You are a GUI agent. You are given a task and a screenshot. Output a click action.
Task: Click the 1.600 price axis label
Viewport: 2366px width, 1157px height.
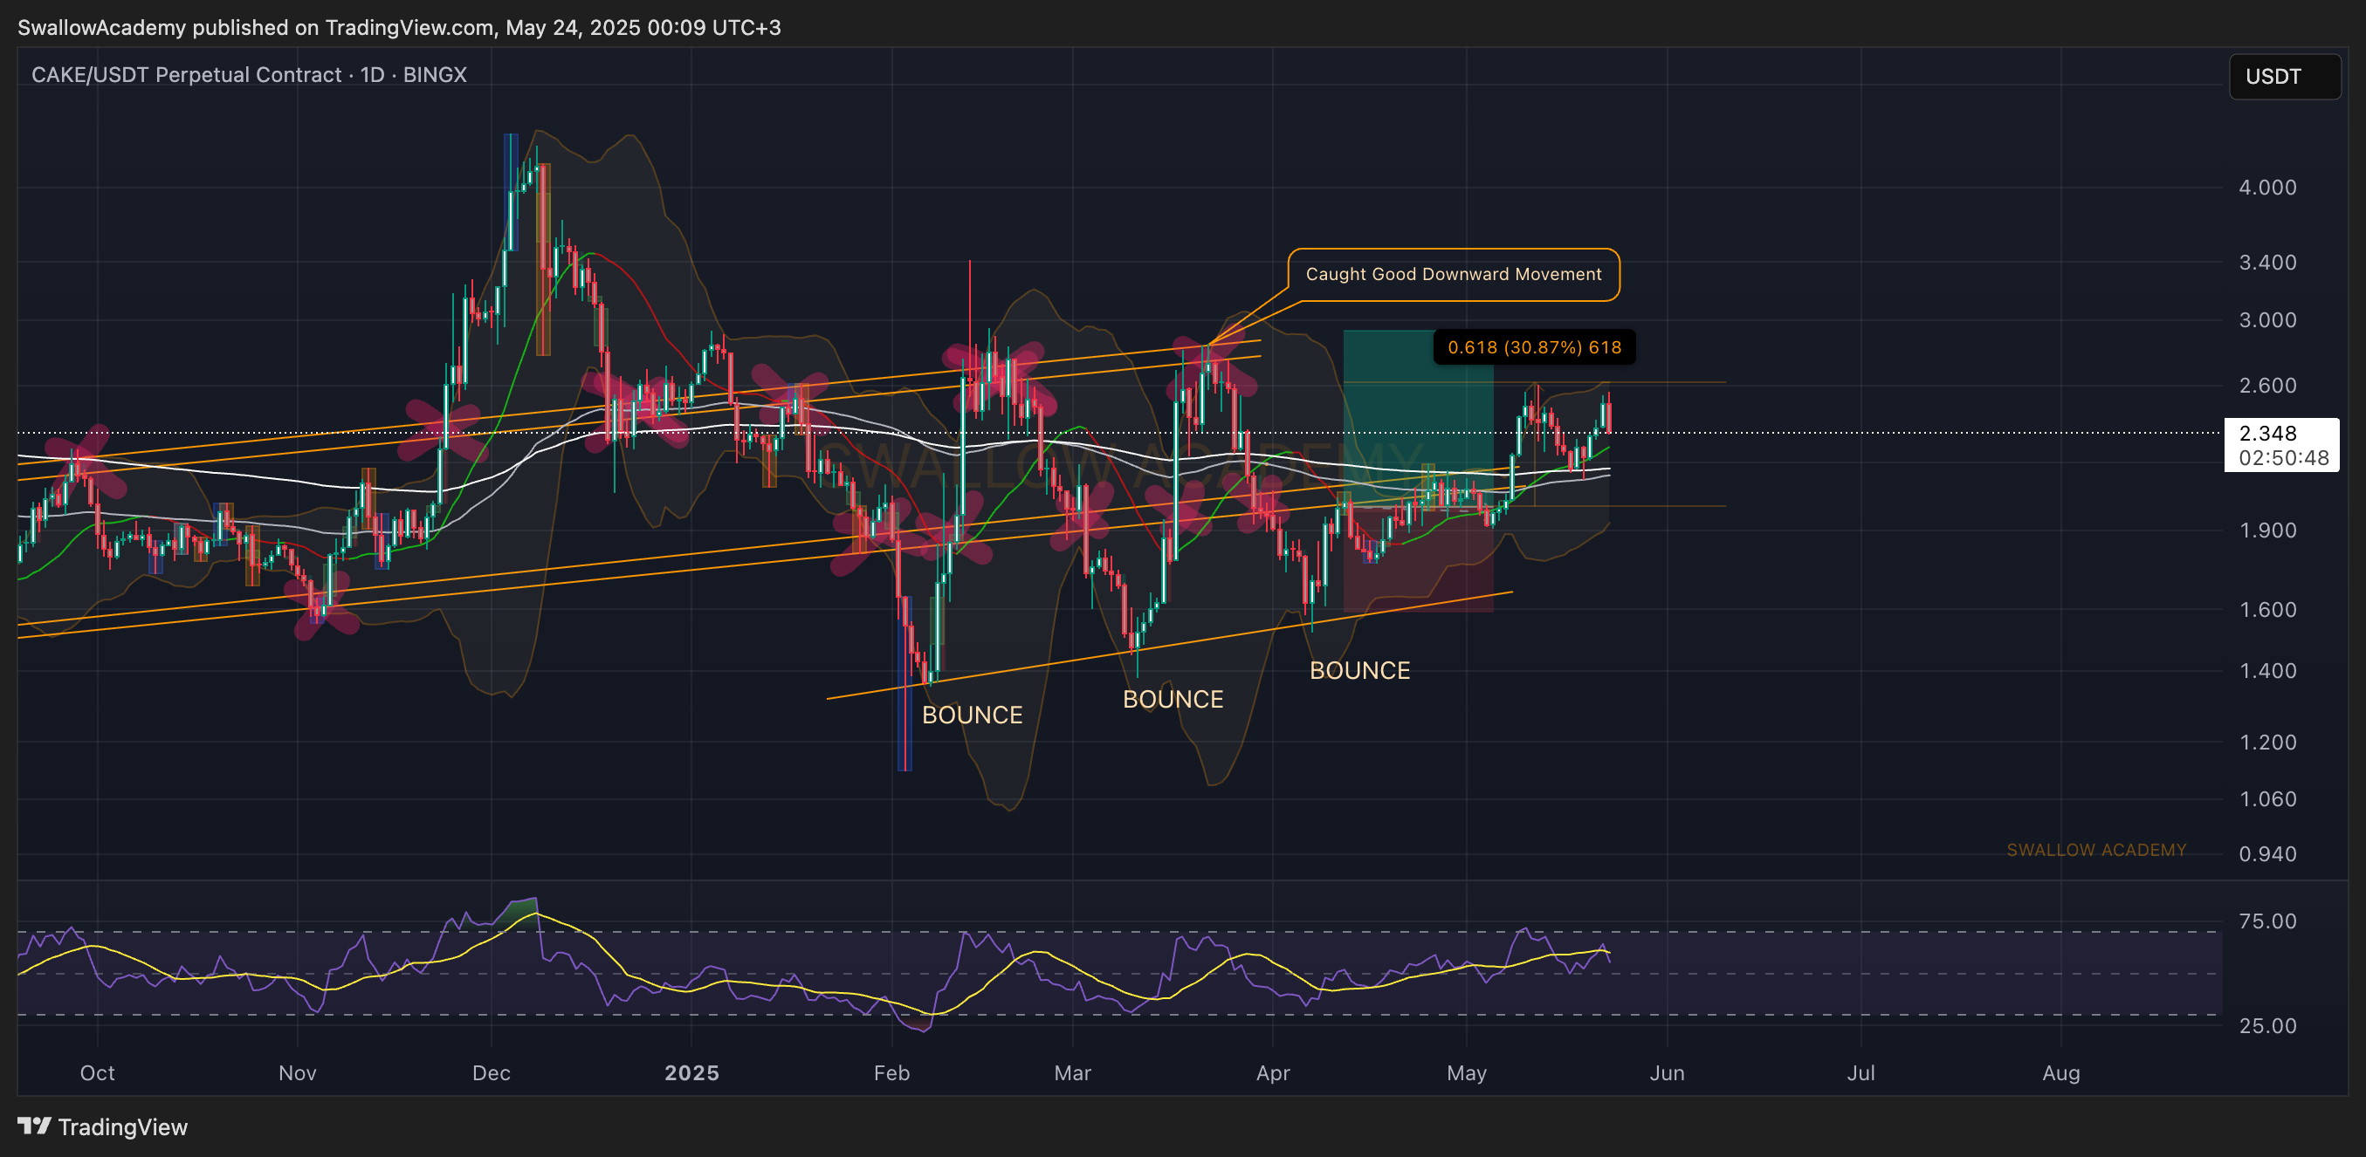pyautogui.click(x=2266, y=610)
